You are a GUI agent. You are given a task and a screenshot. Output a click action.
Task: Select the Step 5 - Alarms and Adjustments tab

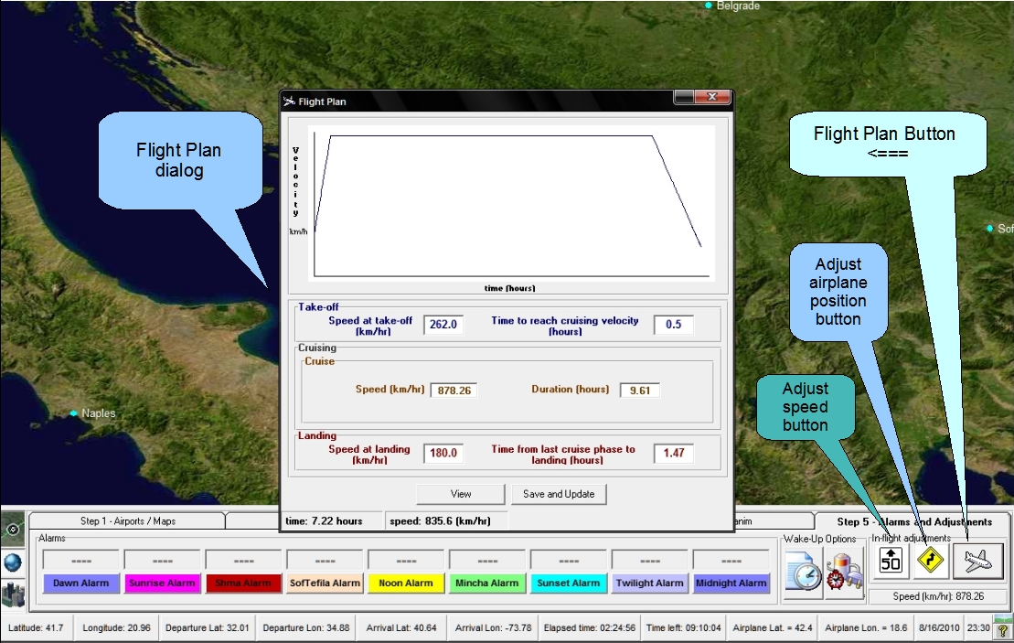(x=913, y=521)
